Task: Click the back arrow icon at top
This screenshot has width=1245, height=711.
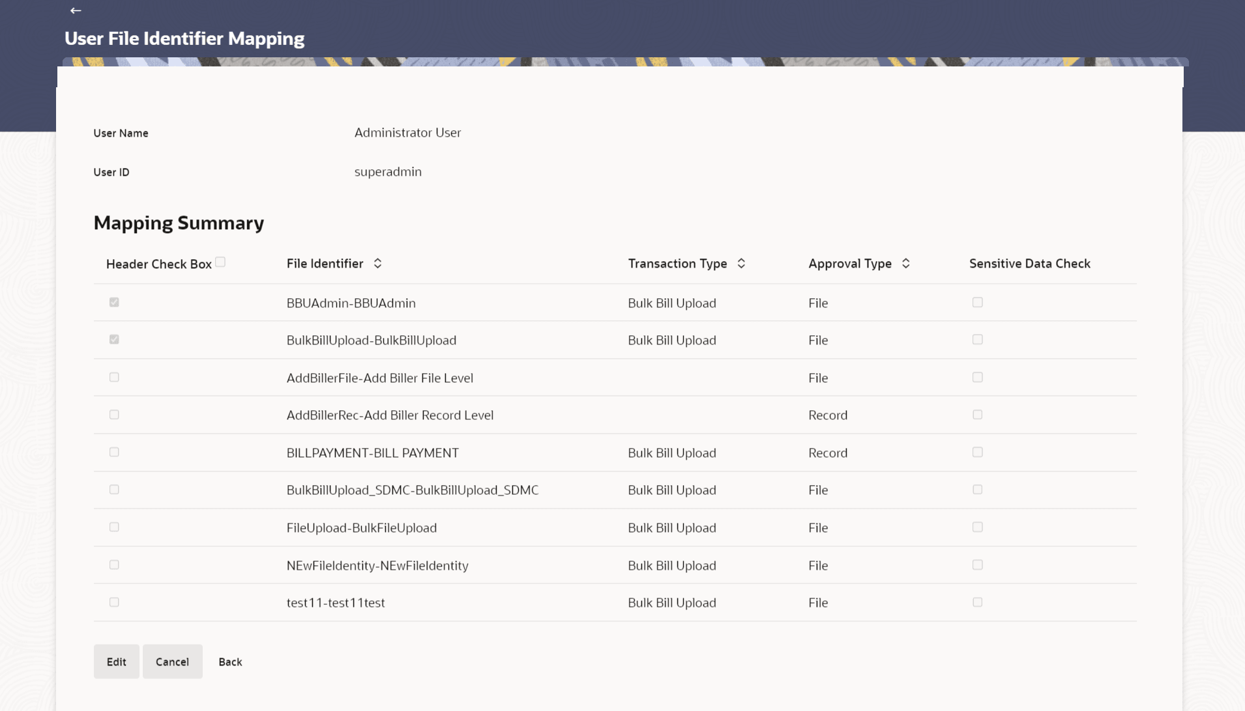Action: point(76,10)
